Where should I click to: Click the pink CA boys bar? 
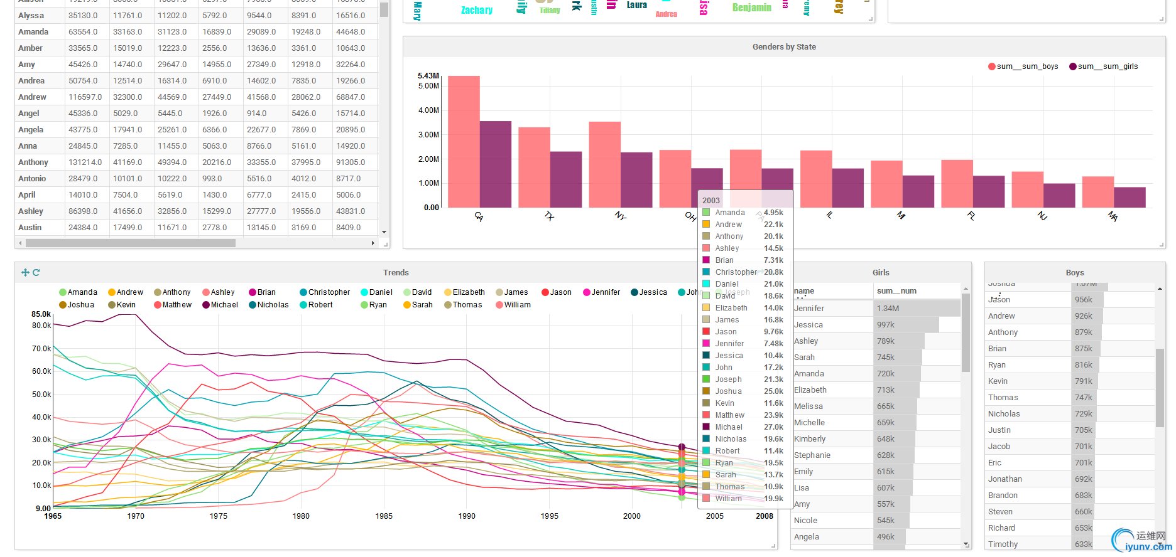pyautogui.click(x=464, y=142)
